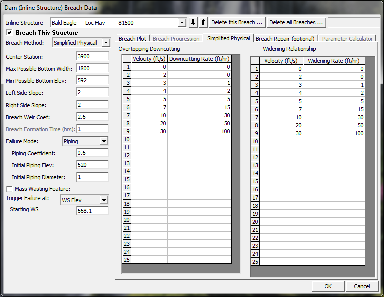Image resolution: width=384 pixels, height=297 pixels.
Task: Click the down arrow to next inline structure
Action: (194, 23)
